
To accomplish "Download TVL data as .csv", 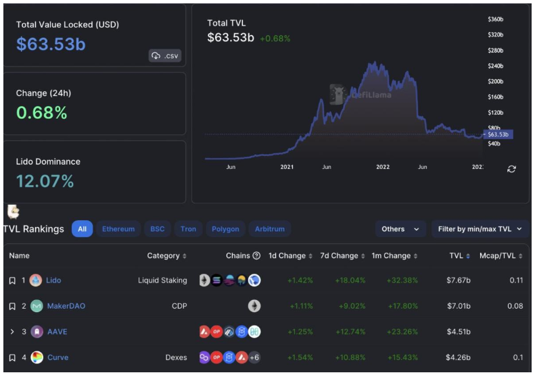I will [165, 55].
